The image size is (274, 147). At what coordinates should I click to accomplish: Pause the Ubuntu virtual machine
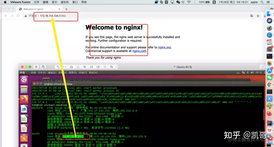36,67
